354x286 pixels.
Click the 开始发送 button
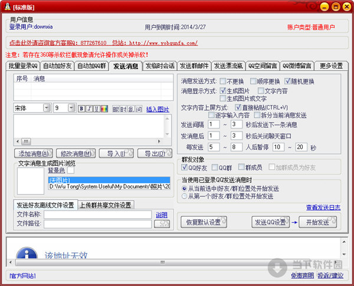317,222
